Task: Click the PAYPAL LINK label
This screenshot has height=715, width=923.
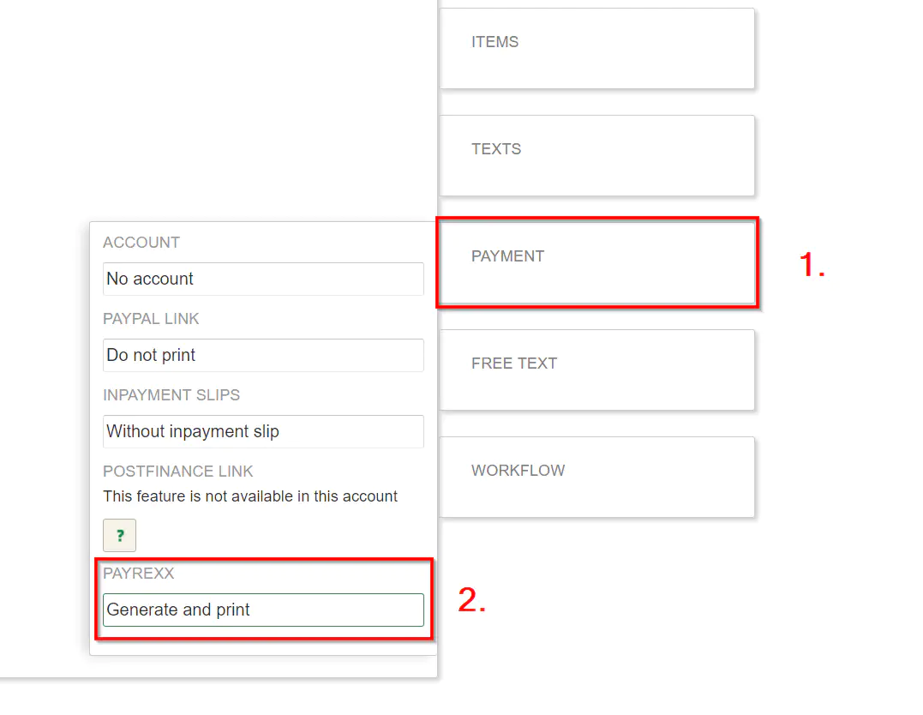Action: 151,319
